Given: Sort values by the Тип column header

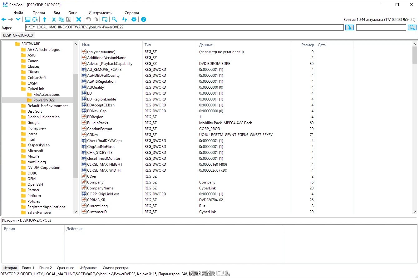Looking at the screenshot, I should click(x=170, y=45).
